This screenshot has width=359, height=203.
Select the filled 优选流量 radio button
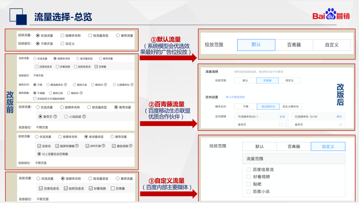click(38, 36)
